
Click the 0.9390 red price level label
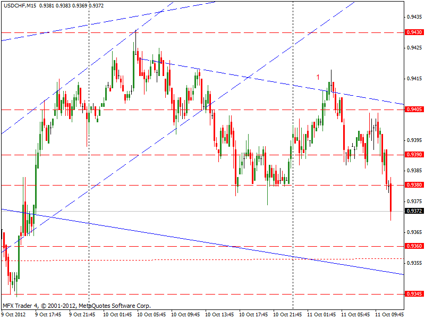click(414, 154)
